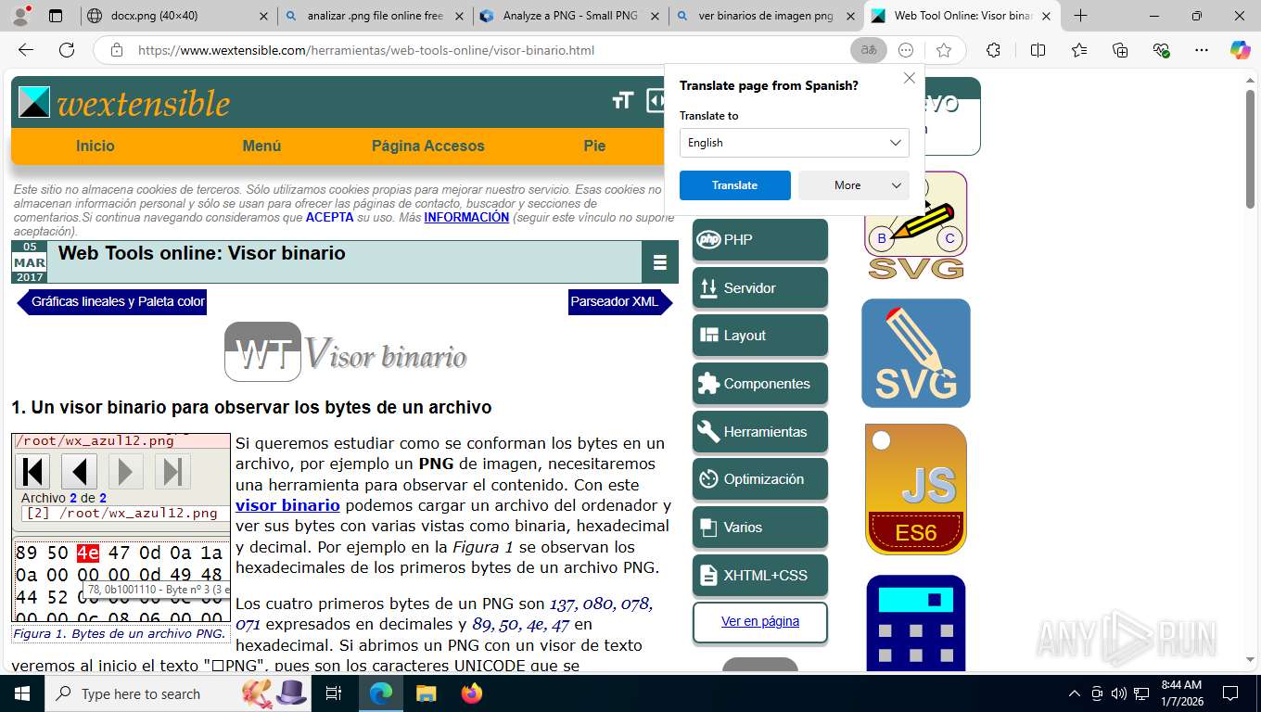Open the article hamburger menu icon
Image resolution: width=1261 pixels, height=712 pixels.
(660, 262)
